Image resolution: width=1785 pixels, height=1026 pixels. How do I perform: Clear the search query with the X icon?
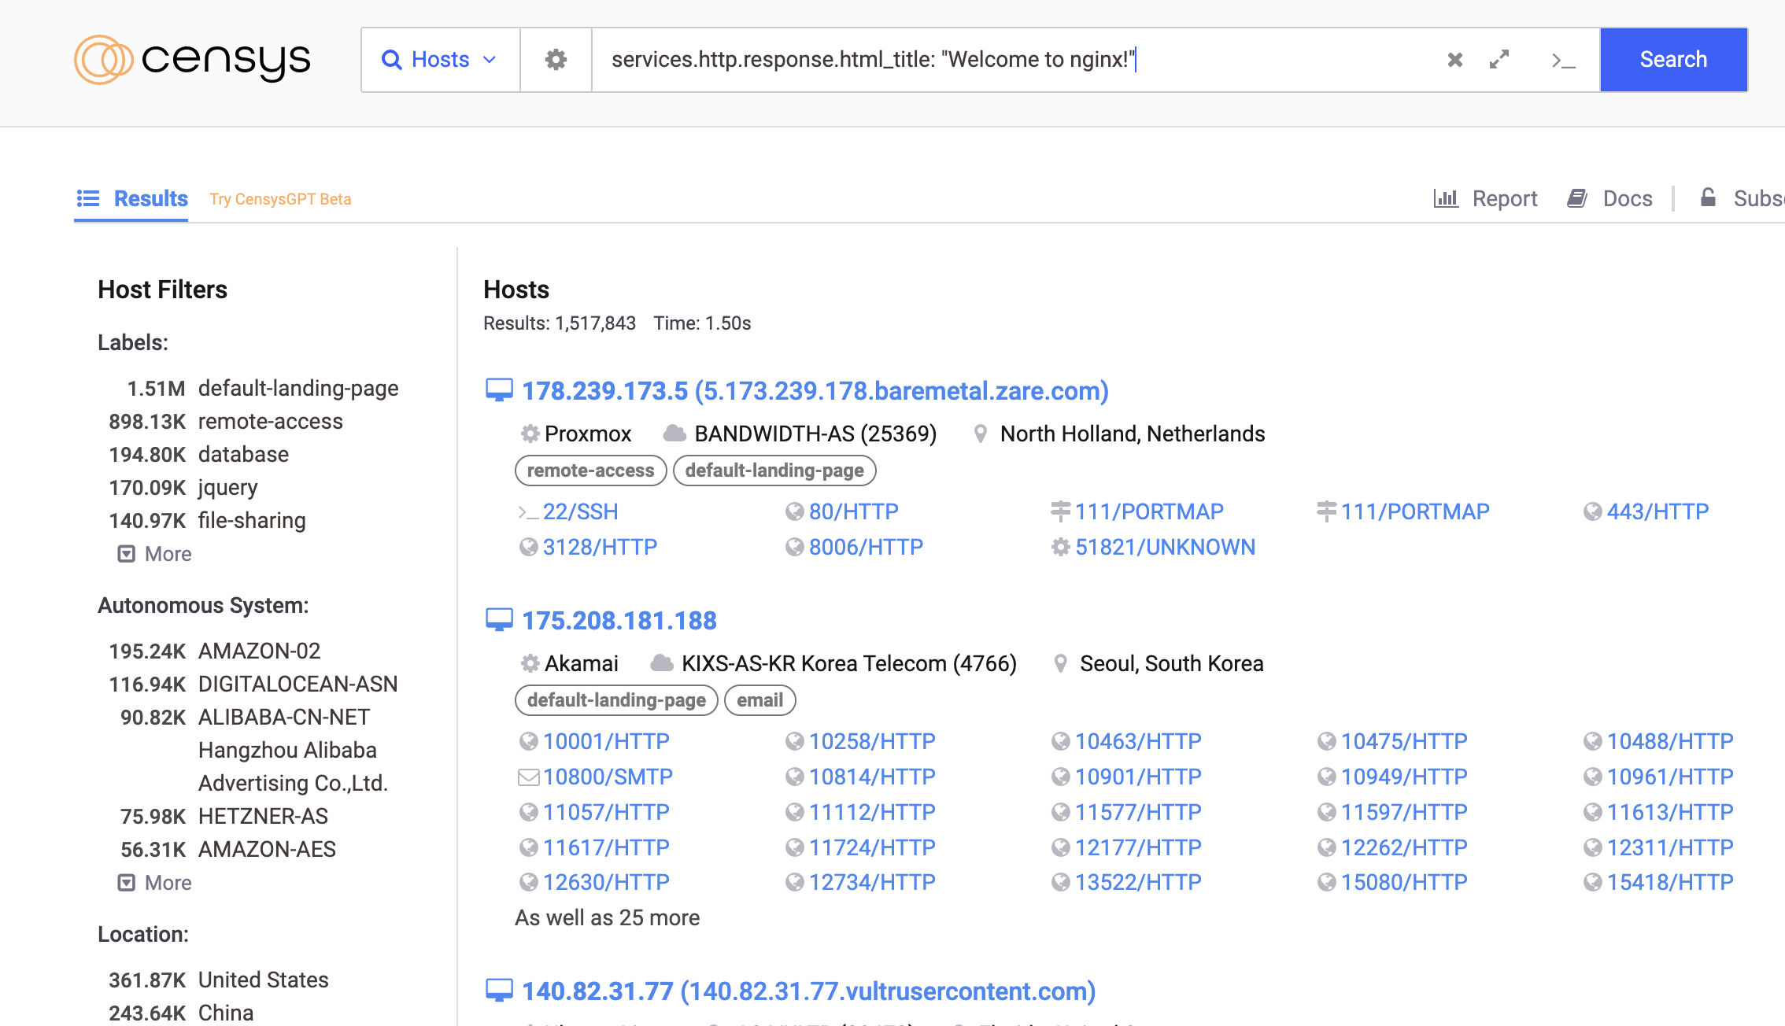[x=1454, y=60]
